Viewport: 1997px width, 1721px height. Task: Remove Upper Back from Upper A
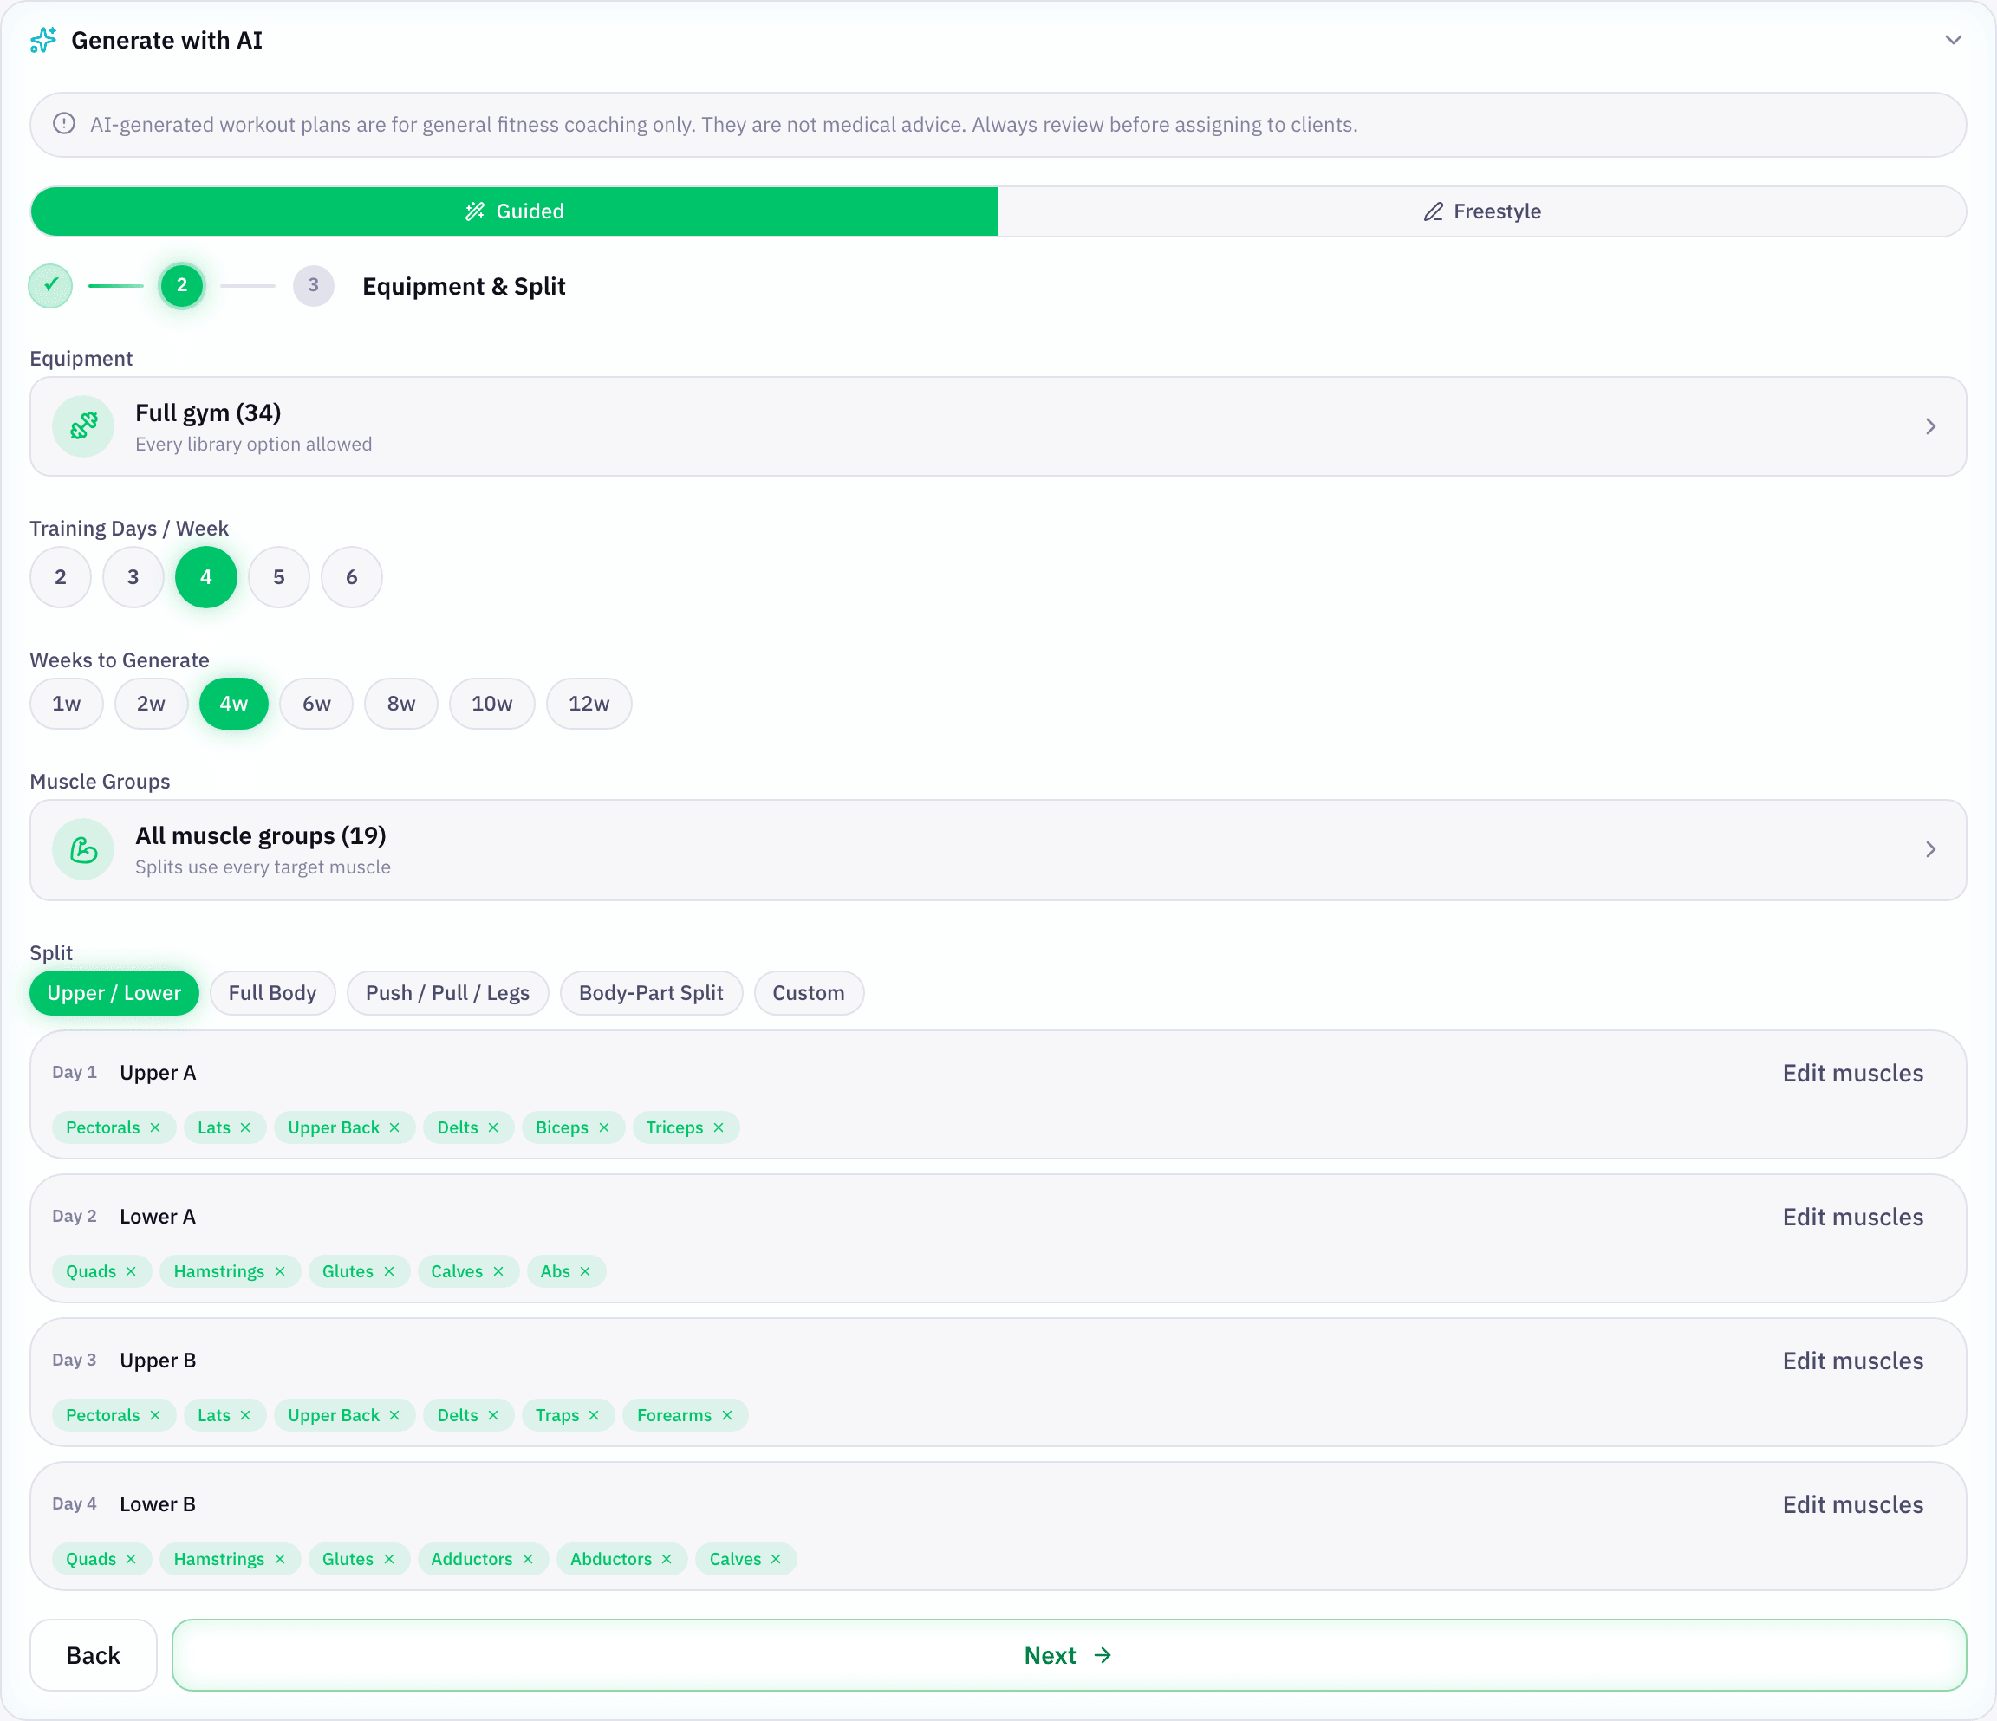[x=394, y=1127]
